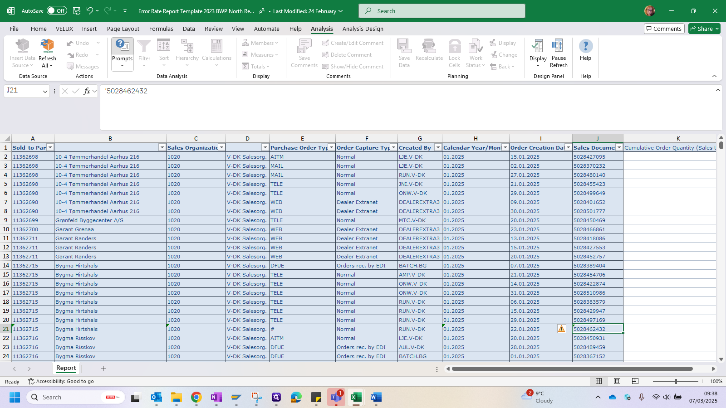Open Outlook from the taskbar
The height and width of the screenshot is (408, 726).
tap(157, 398)
